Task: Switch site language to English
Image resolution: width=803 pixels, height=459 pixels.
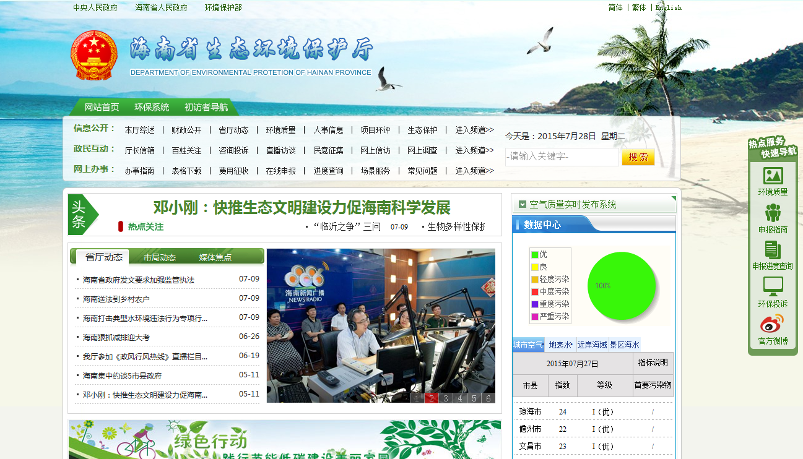Action: [670, 7]
